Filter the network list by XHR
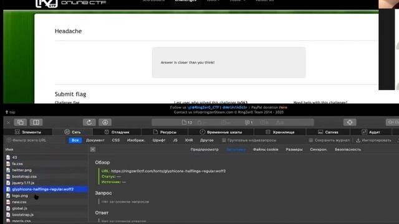The width and height of the screenshot is (399, 224). (x=189, y=140)
